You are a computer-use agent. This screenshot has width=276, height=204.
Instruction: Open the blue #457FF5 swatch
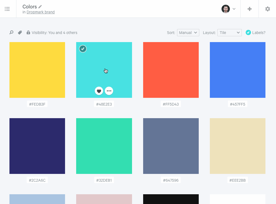[238, 70]
